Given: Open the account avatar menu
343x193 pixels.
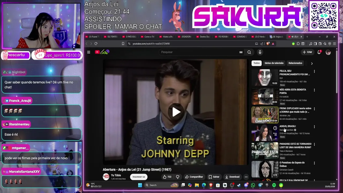Looking at the screenshot, I should 328,52.
